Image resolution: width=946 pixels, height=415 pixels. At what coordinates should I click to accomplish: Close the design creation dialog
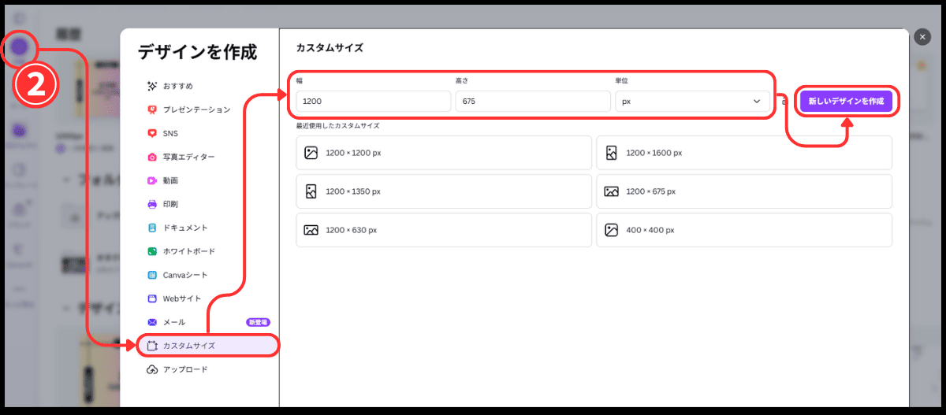click(922, 36)
